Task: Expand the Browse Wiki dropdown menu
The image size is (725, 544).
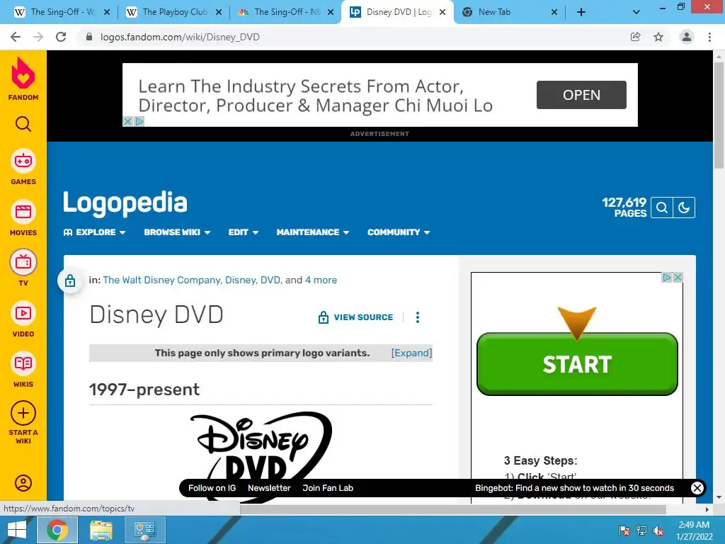Action: coord(177,232)
